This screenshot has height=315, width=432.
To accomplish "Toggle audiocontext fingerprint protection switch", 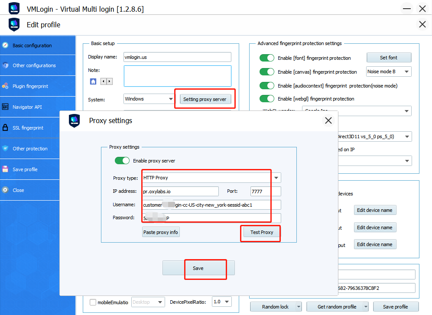I will pyautogui.click(x=266, y=85).
